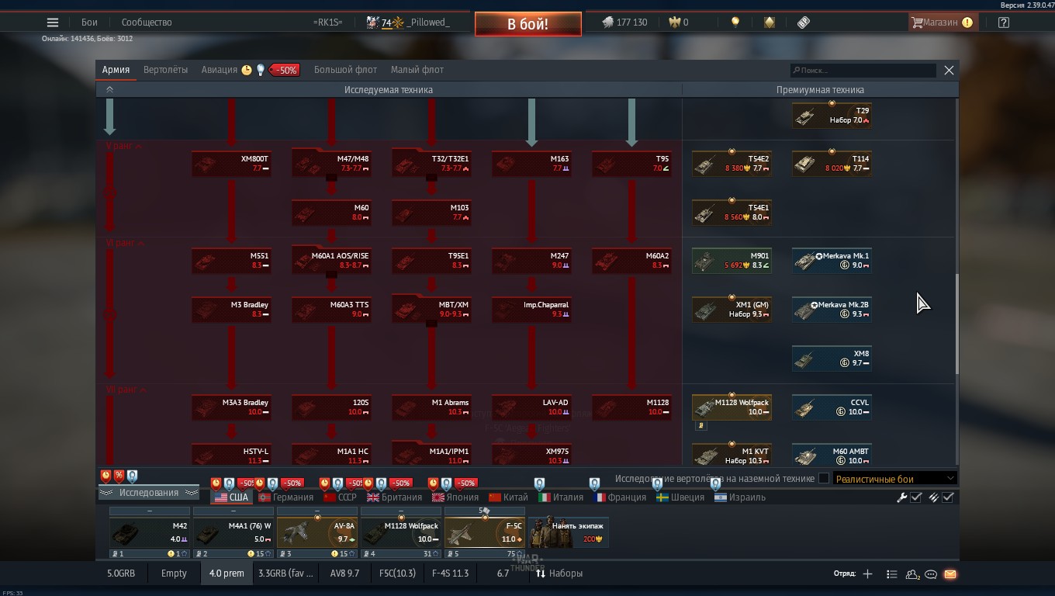1055x596 pixels.
Task: Toggle checkbox next to ammo-stripes icon
Action: pos(948,497)
